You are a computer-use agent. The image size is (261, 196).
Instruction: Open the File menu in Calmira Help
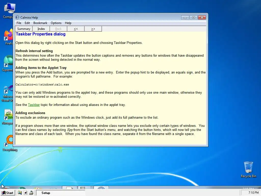tap(19, 23)
